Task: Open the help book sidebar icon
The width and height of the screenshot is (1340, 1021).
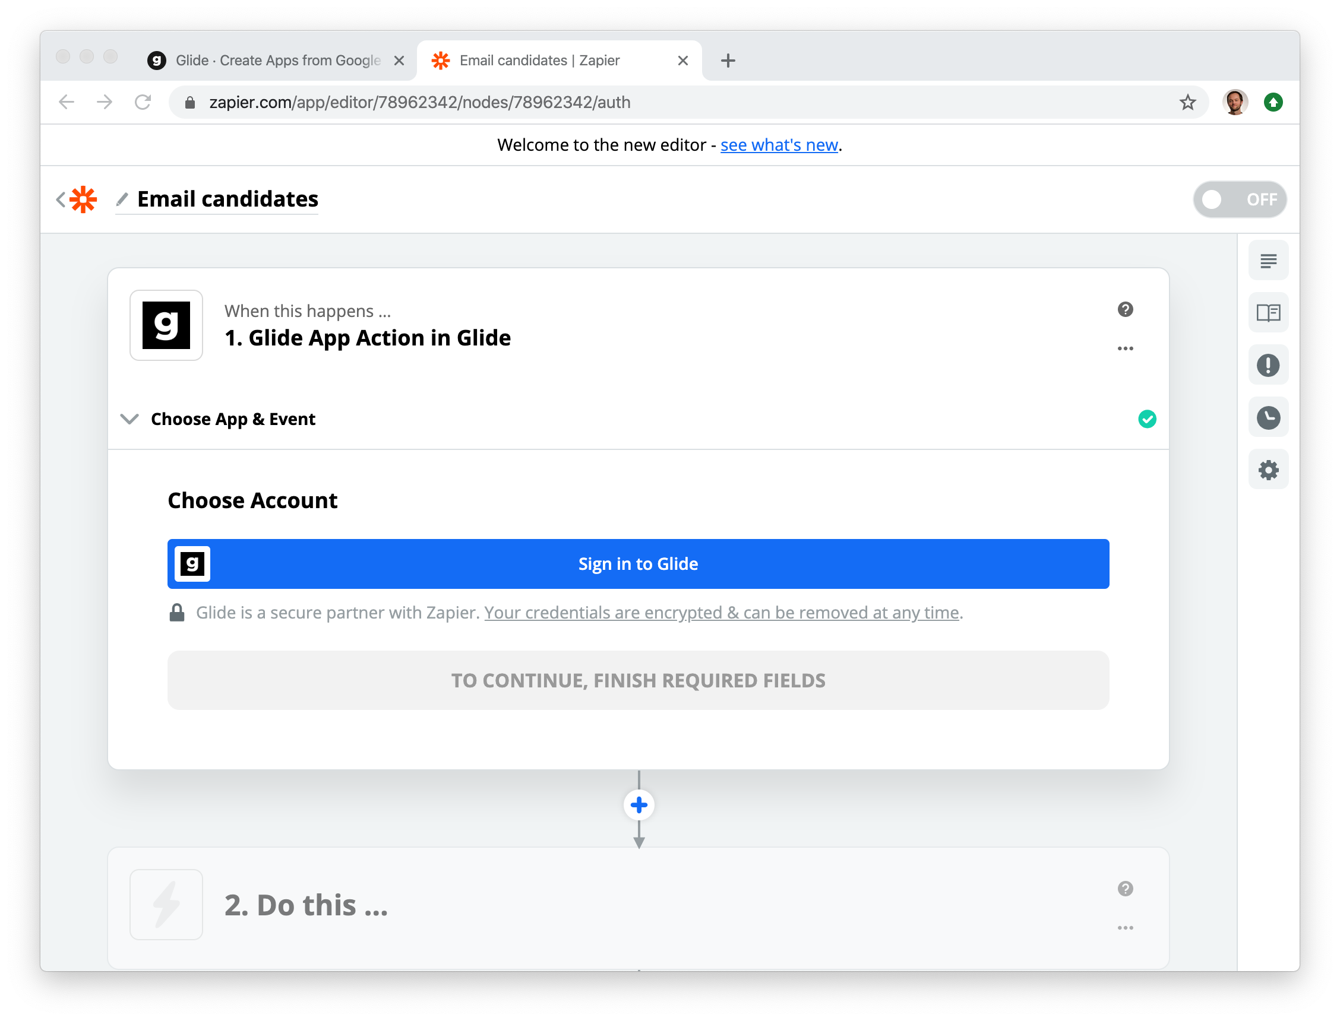Action: point(1268,313)
